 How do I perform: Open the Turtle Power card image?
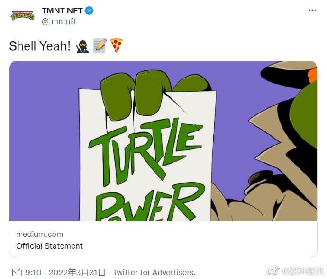(x=163, y=141)
